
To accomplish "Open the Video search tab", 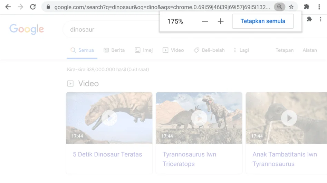I will [173, 50].
